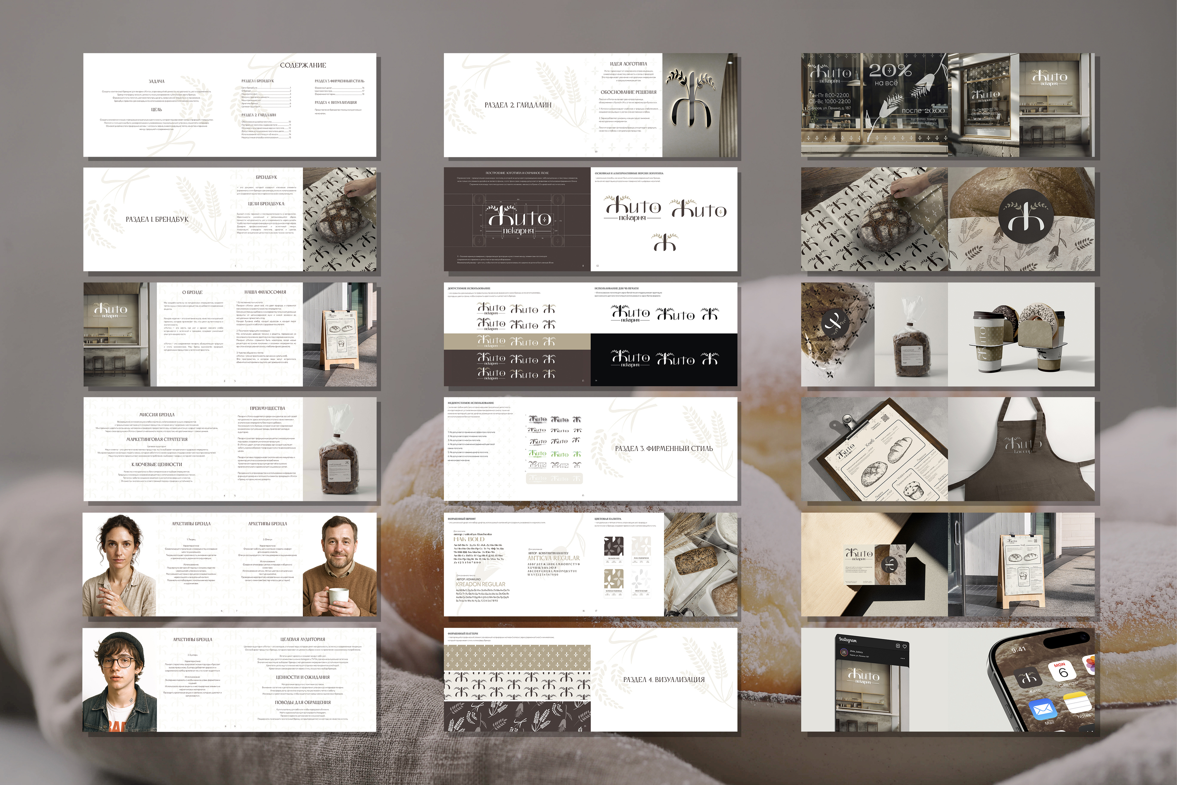Click the Zhito_bakery profile avatar in Instagram
This screenshot has width=1177, height=785.
click(x=844, y=652)
